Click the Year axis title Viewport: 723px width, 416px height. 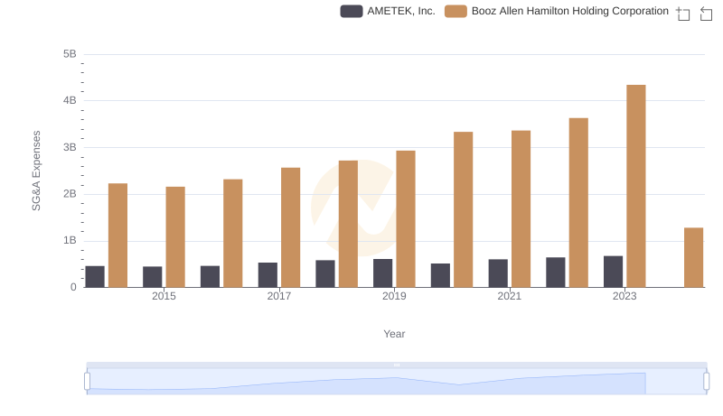click(x=394, y=334)
